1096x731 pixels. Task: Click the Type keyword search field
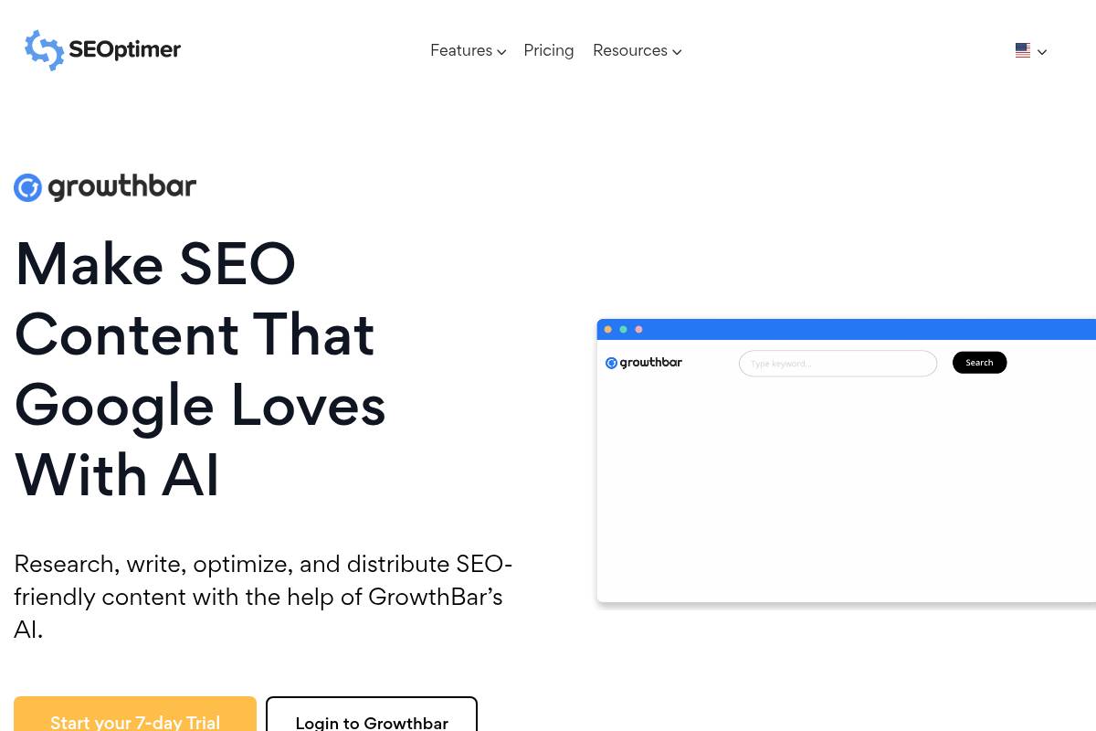coord(838,363)
